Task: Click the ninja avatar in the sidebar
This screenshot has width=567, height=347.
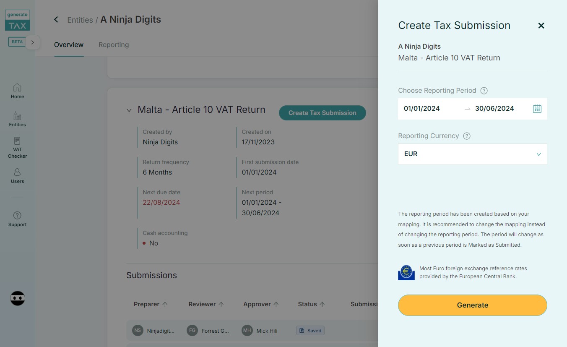Action: click(x=18, y=298)
